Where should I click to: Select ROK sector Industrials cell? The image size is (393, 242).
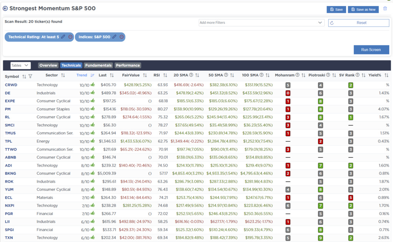46,181
